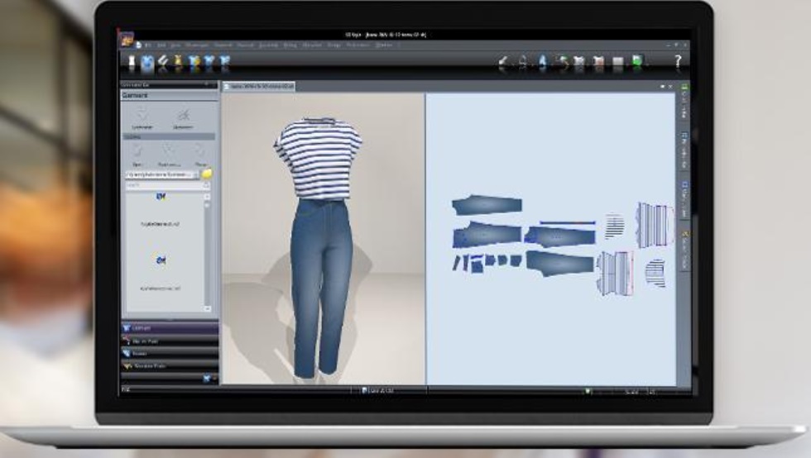
Task: Click the white avatar icon in the top-left toolbar
Action: click(x=132, y=62)
